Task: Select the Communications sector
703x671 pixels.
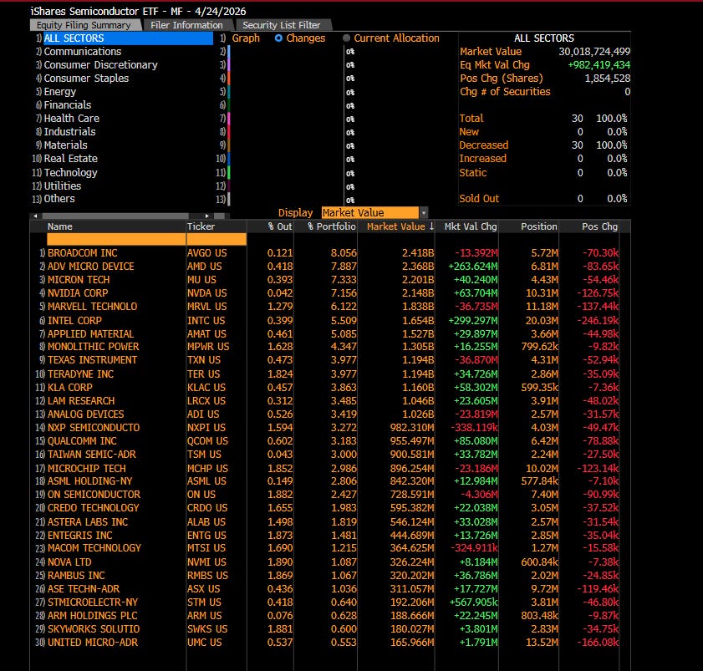Action: point(83,52)
